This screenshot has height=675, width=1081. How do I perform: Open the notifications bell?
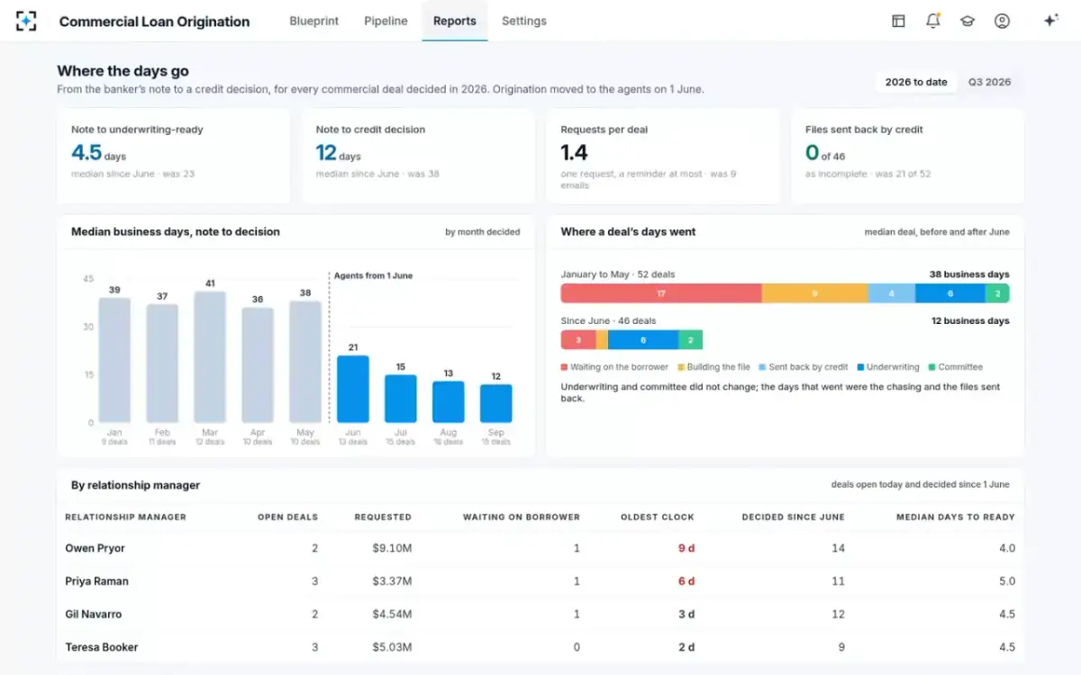coord(933,21)
